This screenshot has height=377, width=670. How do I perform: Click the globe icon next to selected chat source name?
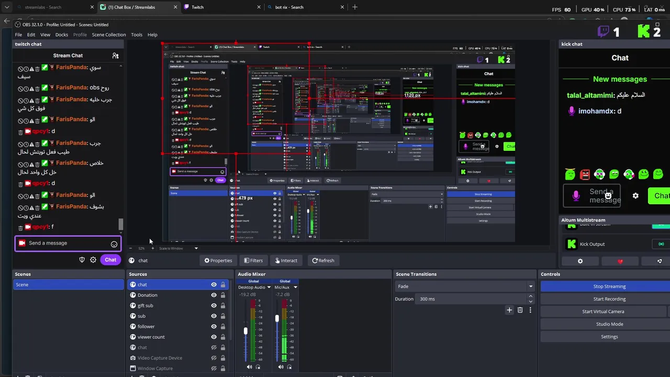click(x=132, y=260)
